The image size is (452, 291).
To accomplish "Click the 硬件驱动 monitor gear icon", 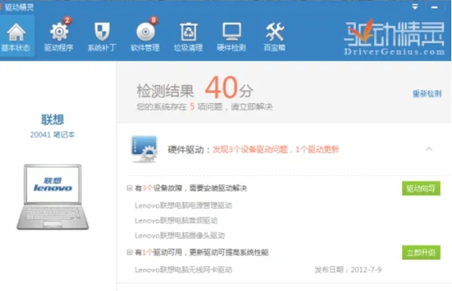I will (144, 149).
